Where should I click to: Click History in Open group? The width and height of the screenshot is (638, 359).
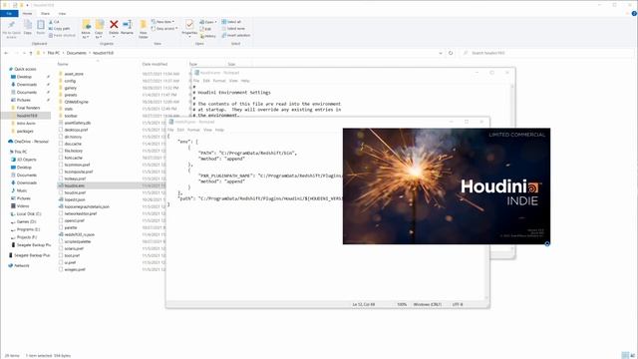click(208, 36)
